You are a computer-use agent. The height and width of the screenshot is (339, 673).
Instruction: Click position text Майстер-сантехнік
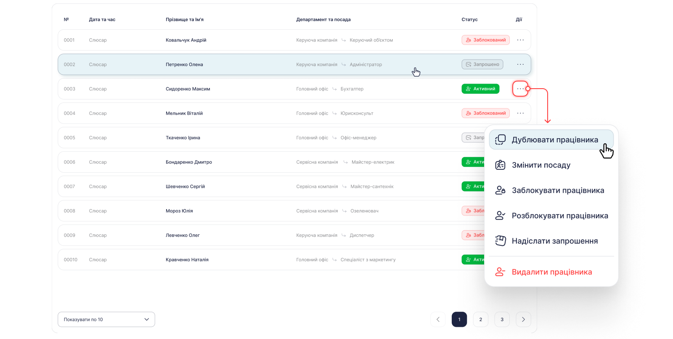click(x=372, y=186)
